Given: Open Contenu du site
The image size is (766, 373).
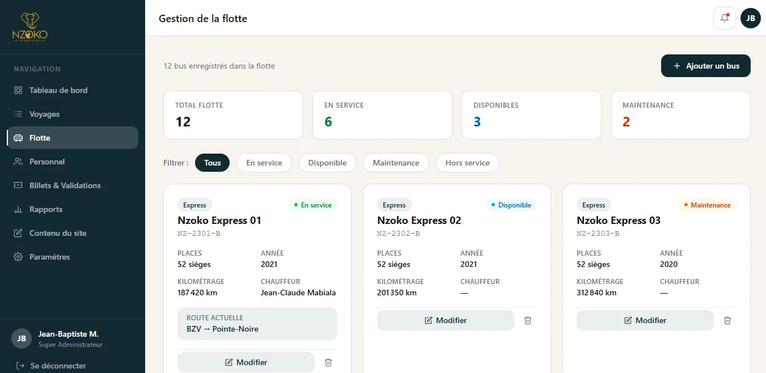Looking at the screenshot, I should [73, 233].
